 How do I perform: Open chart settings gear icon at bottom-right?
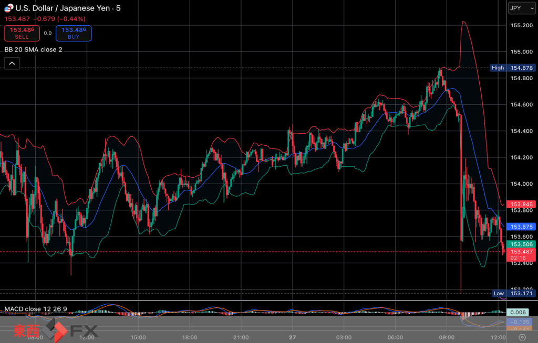point(522,337)
